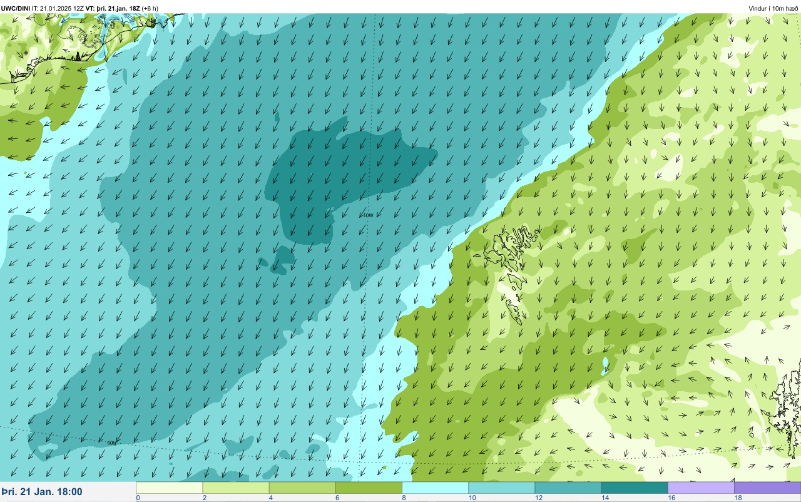The height and width of the screenshot is (502, 801).
Task: Click the 'UWC/DINI' model label
Action: point(15,8)
